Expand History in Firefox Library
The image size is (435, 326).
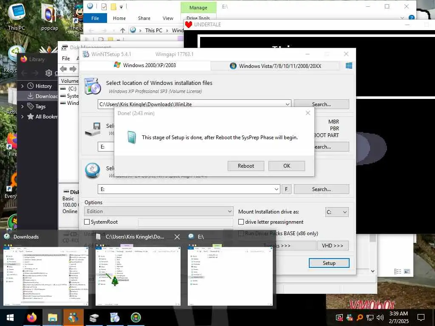tap(22, 86)
